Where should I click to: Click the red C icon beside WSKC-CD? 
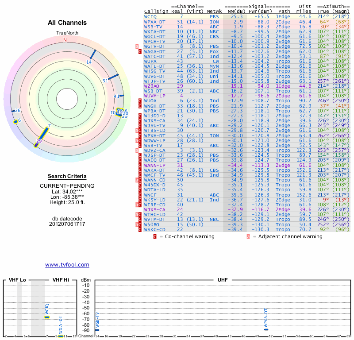(x=140, y=229)
